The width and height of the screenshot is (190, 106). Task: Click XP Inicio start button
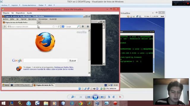pos(6,85)
